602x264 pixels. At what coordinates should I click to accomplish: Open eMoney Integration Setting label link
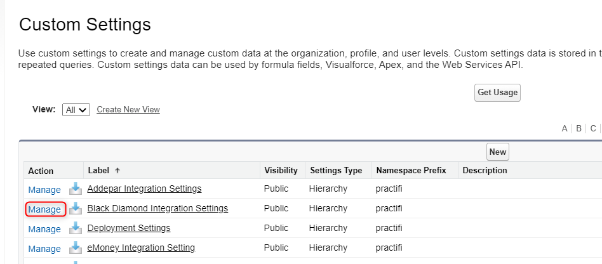coord(141,247)
